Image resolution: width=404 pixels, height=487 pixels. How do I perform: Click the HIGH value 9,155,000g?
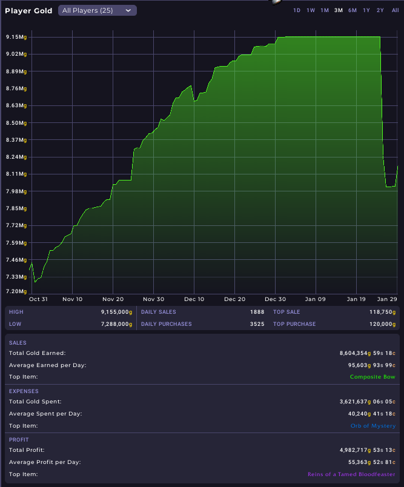pyautogui.click(x=116, y=312)
